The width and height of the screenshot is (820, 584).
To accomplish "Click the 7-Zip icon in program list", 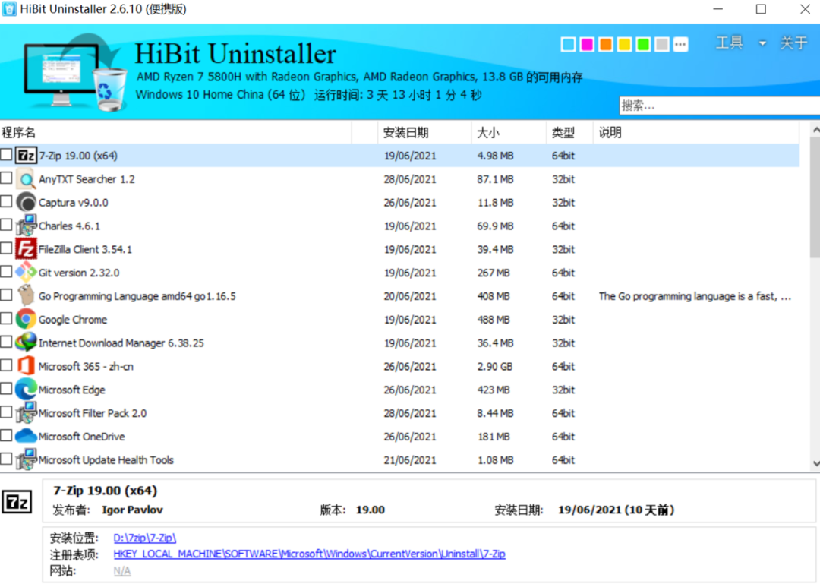I will point(27,156).
